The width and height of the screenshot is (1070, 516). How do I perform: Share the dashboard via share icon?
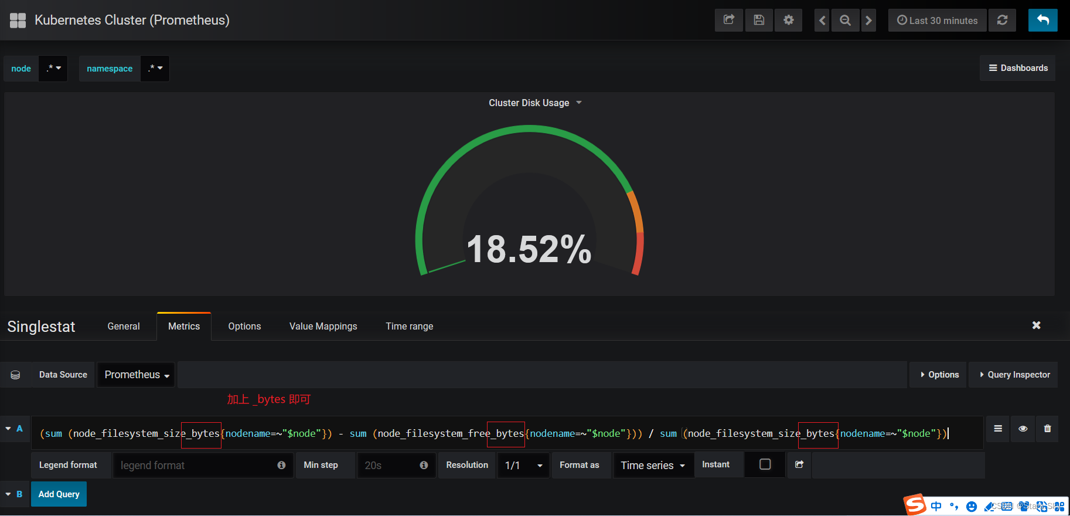coord(729,20)
